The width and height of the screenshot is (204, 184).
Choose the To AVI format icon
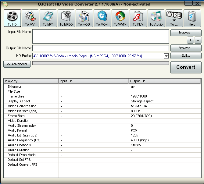(x=30, y=18)
